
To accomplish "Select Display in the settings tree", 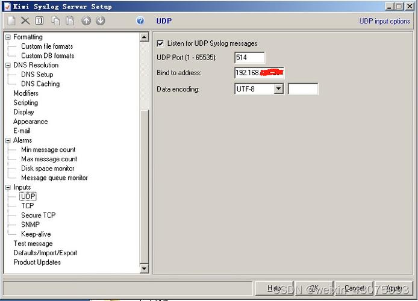I will point(23,112).
